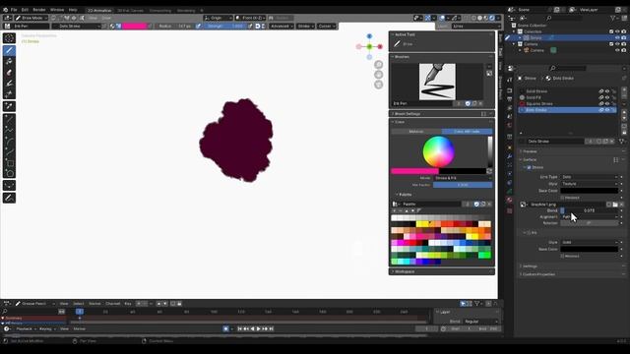Select the Tint tool in the left toolbar
Screen dimensions: 630x354
coord(9,84)
